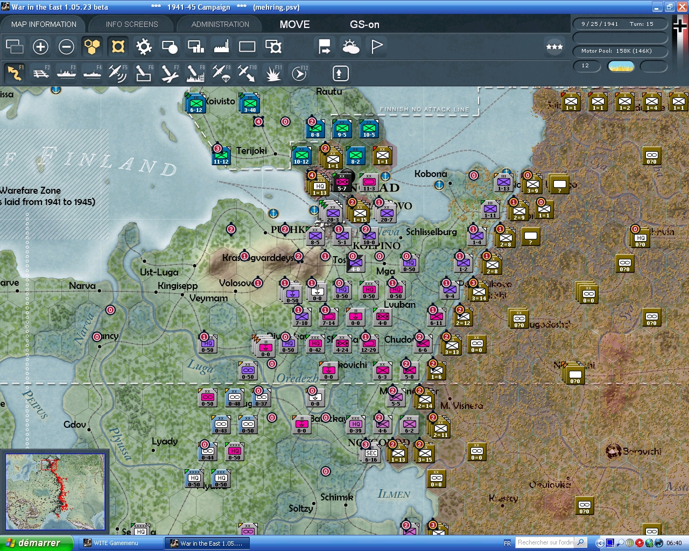The width and height of the screenshot is (689, 551).
Task: Select the F9 air transport mode icon
Action: click(221, 73)
